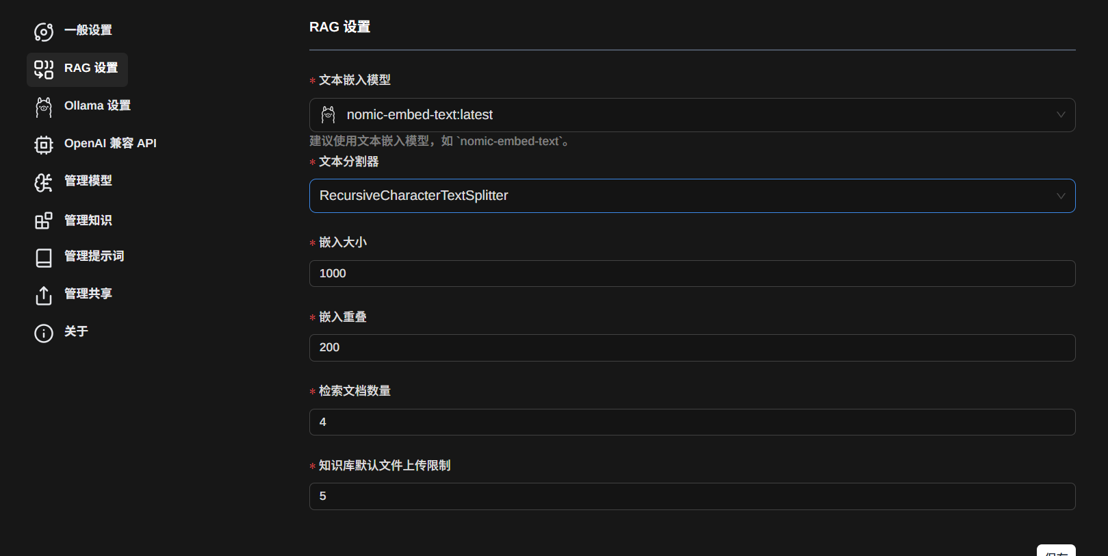
Task: Focus the 检索文档数量 field with 4
Action: 692,422
